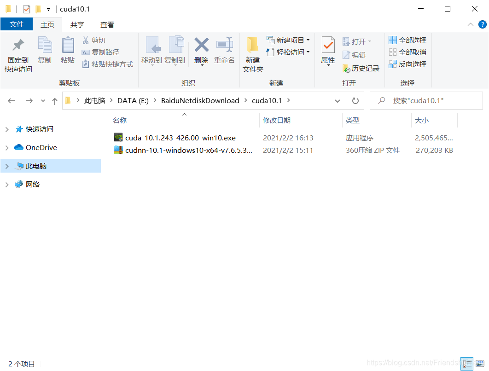This screenshot has width=489, height=371.
Task: Click Invert selection (反向选择)
Action: tap(407, 64)
